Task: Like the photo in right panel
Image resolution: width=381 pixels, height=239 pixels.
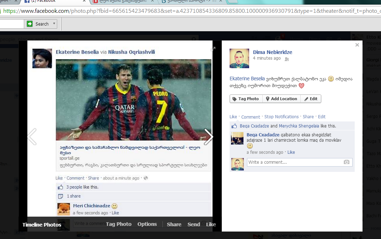Action: click(233, 117)
